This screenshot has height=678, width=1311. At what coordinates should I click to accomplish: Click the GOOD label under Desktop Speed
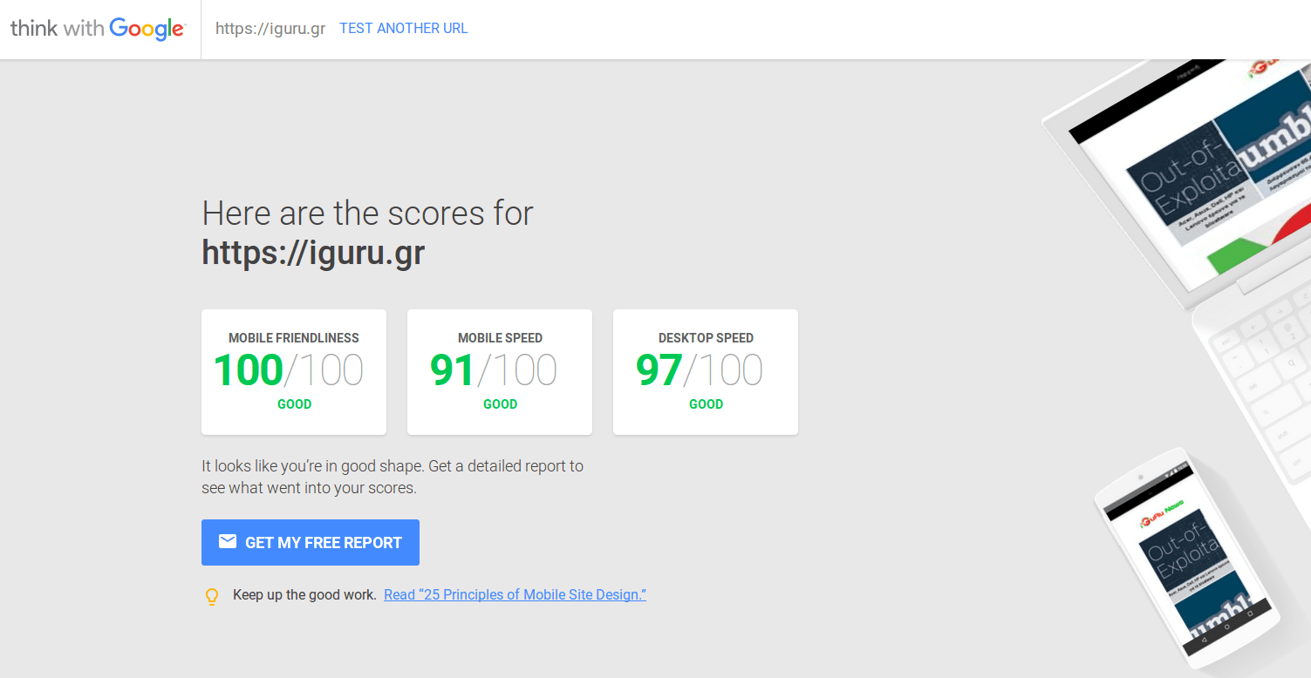click(x=706, y=404)
